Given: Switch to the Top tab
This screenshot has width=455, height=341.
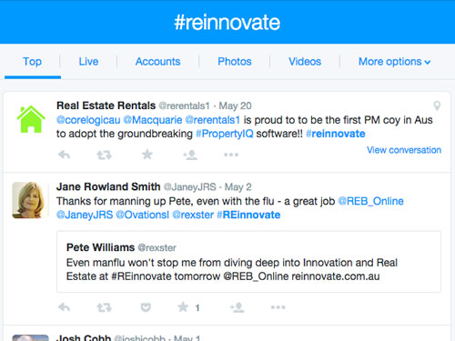Looking at the screenshot, I should tap(32, 62).
